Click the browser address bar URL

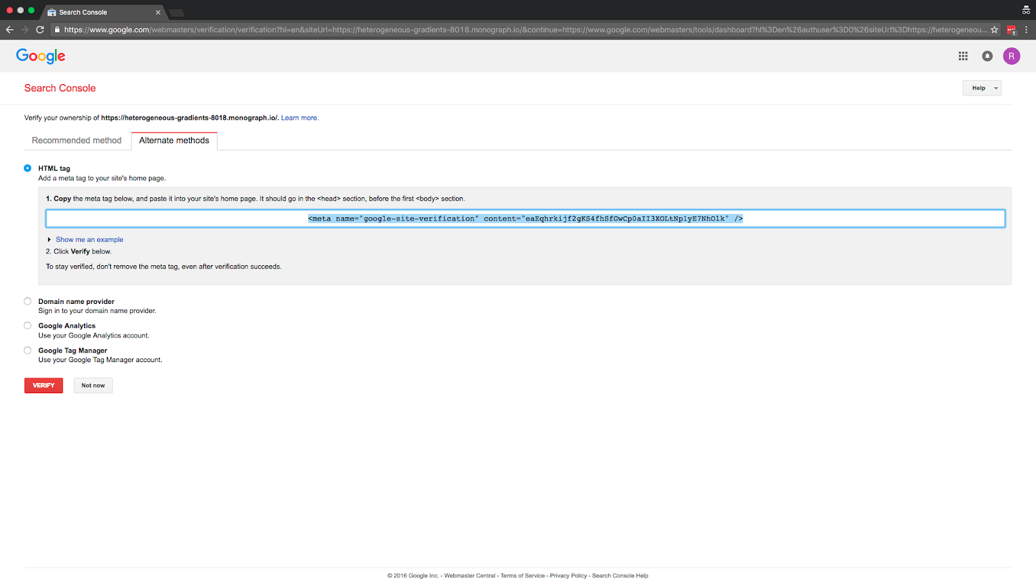[x=525, y=30]
